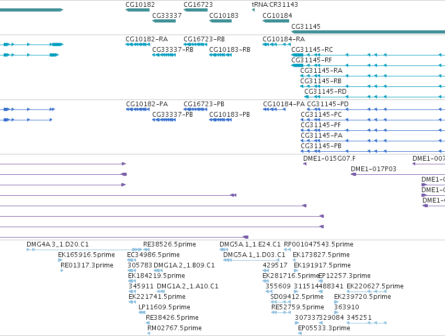Select EST EK281716.5prime

[291, 276]
